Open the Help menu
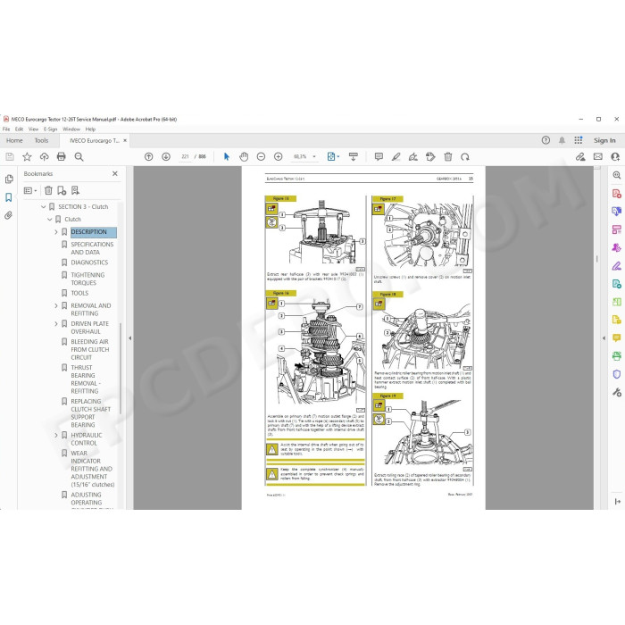 pos(90,129)
